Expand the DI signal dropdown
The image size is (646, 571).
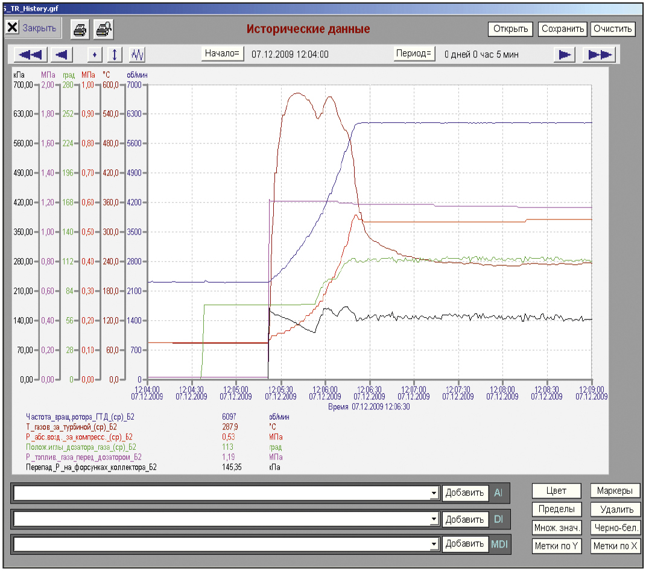[434, 519]
